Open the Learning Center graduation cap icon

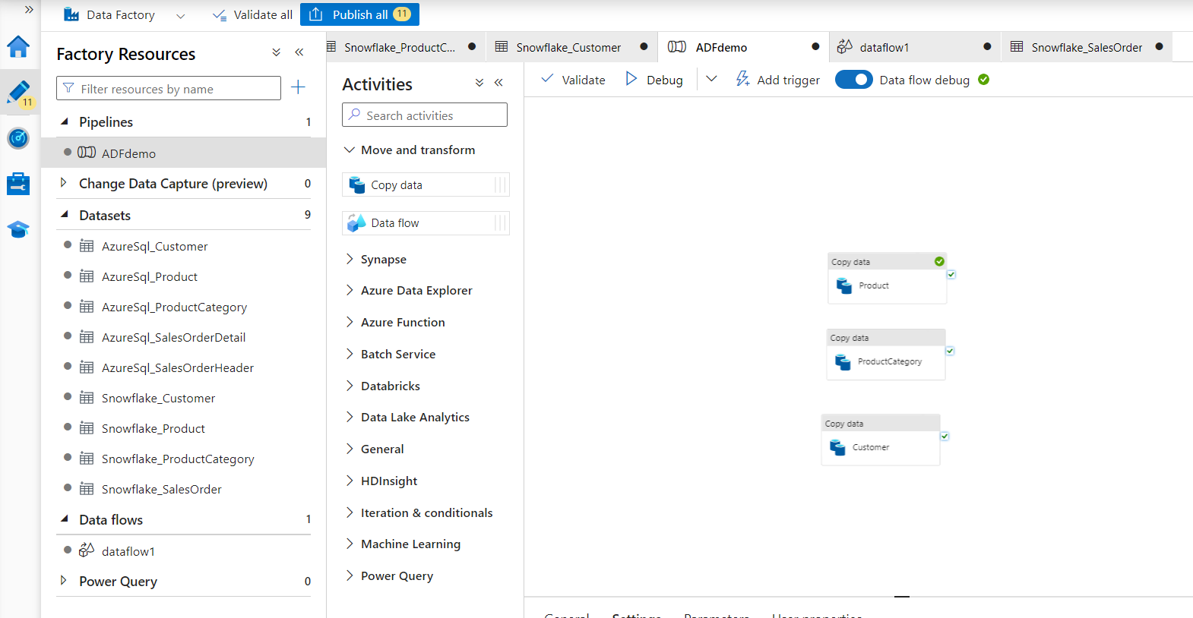[x=18, y=229]
